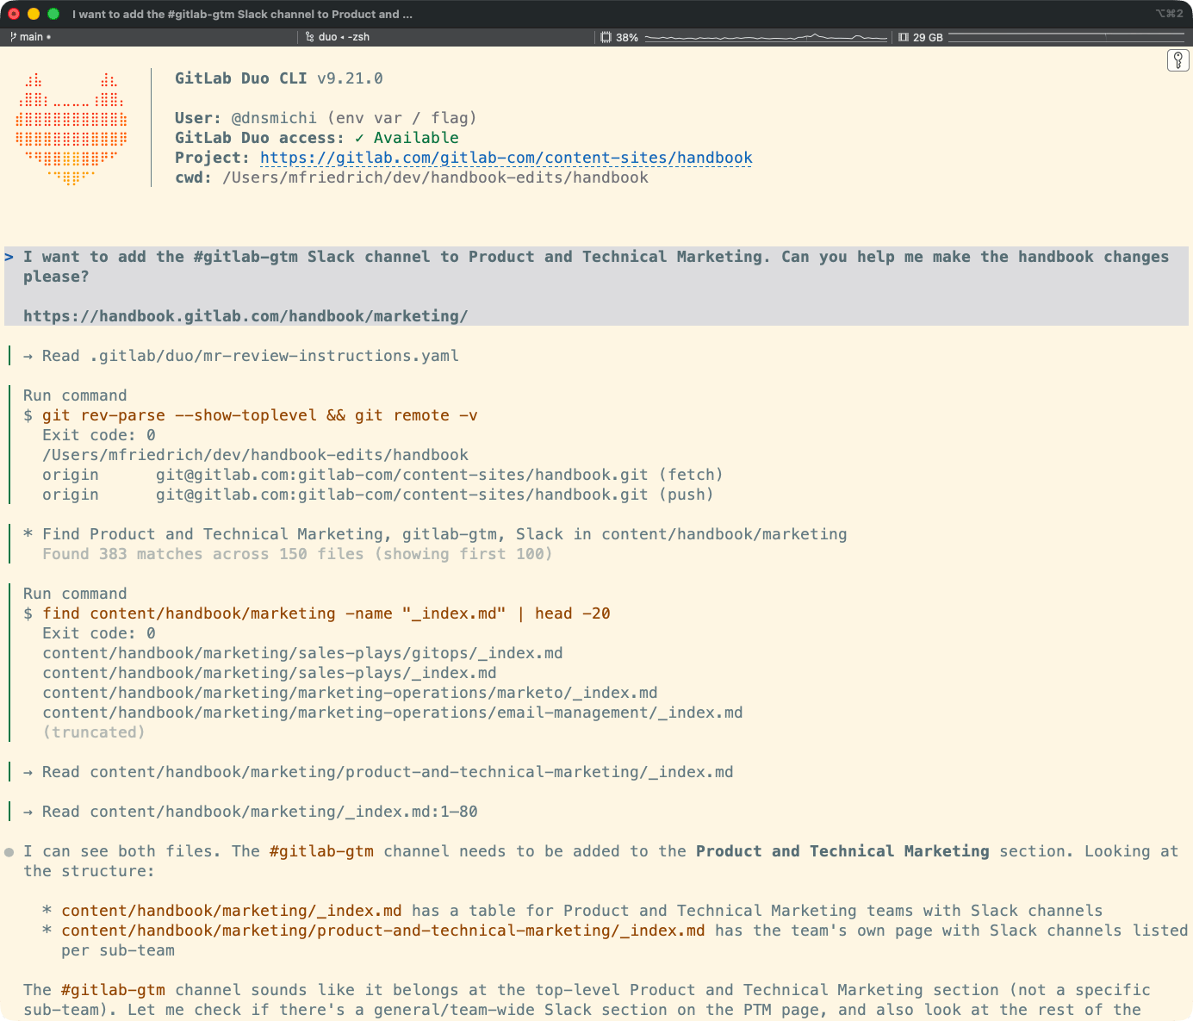Click the GitLab tanuki logo
The image size is (1193, 1021).
71,129
